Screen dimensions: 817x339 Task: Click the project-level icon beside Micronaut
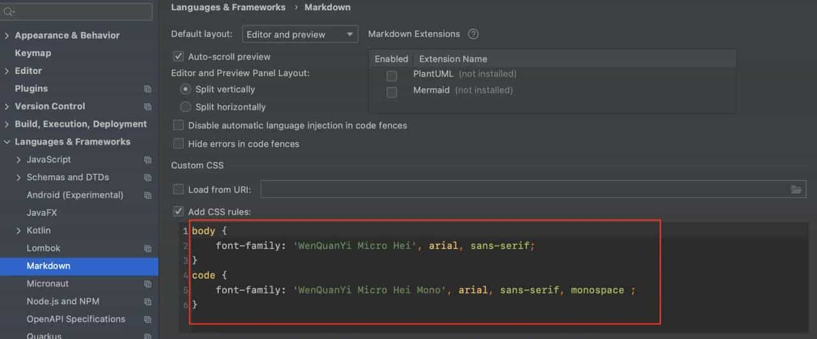[147, 284]
